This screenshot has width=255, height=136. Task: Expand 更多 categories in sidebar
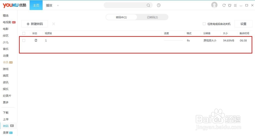pyautogui.click(x=6, y=102)
